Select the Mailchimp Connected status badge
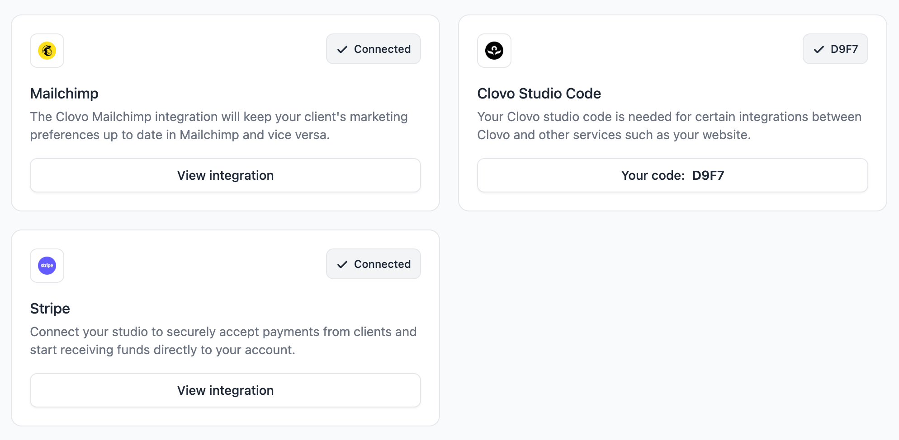The width and height of the screenshot is (899, 440). 374,49
